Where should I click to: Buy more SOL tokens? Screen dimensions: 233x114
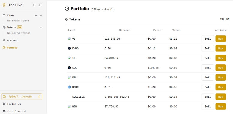click(221, 68)
